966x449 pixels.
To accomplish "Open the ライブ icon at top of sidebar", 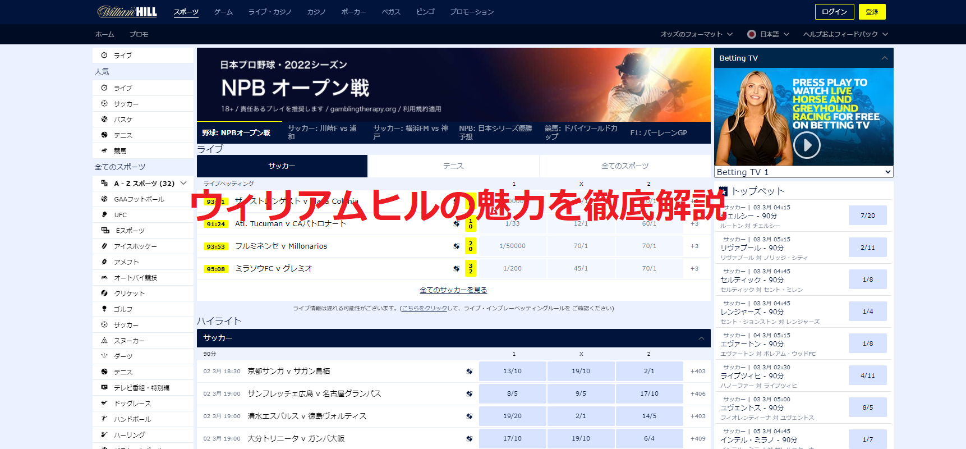I will click(x=104, y=55).
